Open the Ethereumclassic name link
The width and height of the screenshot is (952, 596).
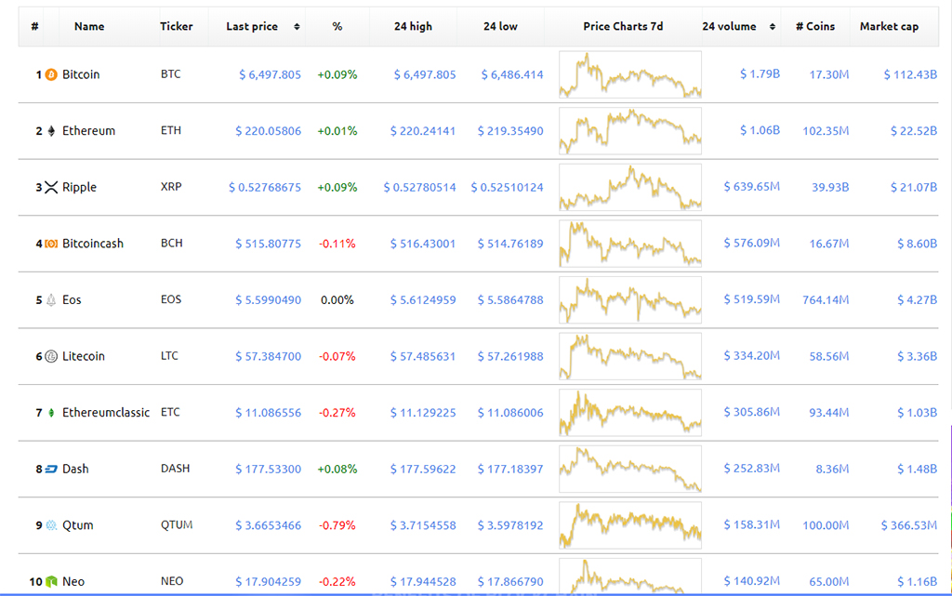pyautogui.click(x=106, y=413)
